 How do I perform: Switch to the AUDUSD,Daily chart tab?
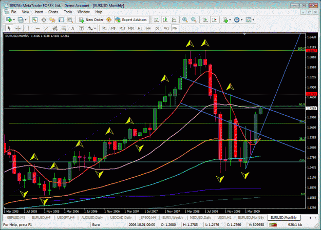[x=92, y=217]
